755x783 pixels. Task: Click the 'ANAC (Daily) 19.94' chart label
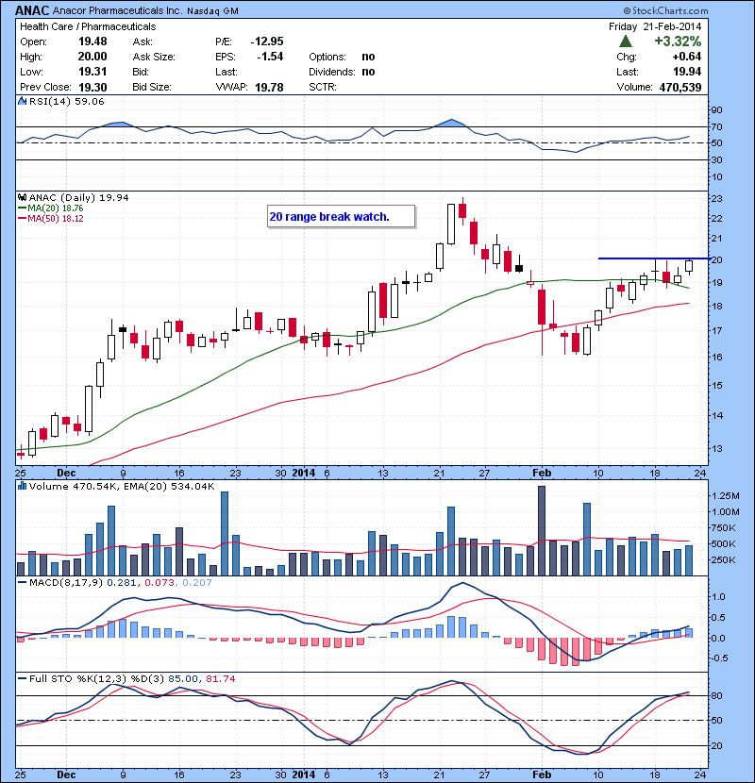[79, 198]
